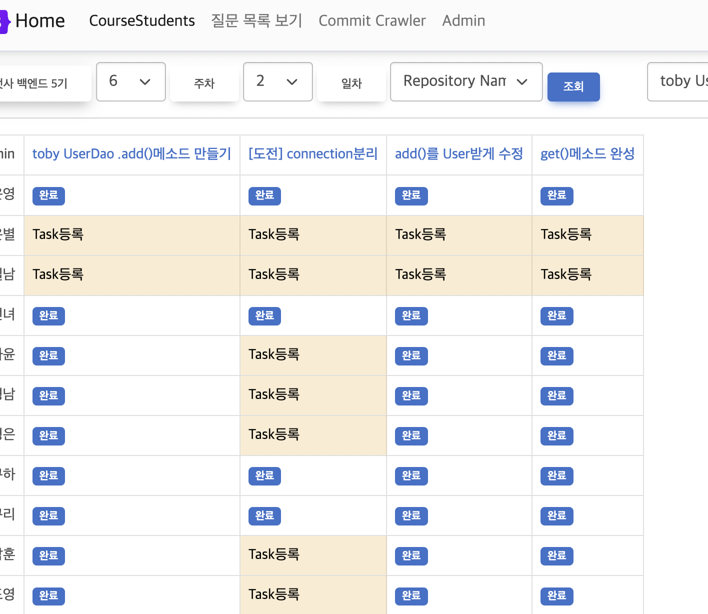The height and width of the screenshot is (614, 708).
Task: Click 완료 badge in toby UserDao column, 훈 row
Action: click(48, 556)
